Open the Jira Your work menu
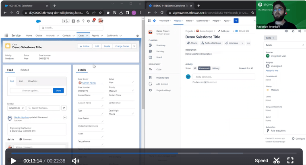 coord(165,21)
